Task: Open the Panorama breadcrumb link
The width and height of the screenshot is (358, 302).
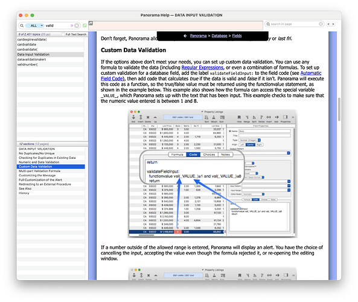Action: [198, 36]
